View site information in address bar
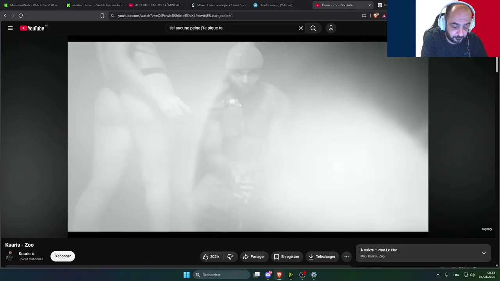Image resolution: width=500 pixels, height=281 pixels. click(112, 16)
